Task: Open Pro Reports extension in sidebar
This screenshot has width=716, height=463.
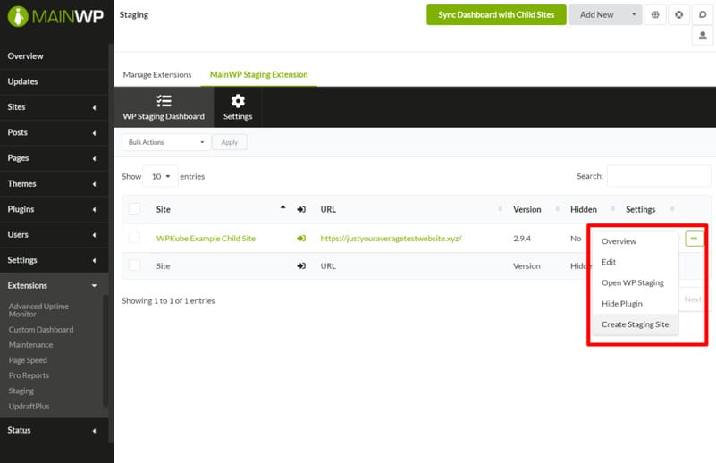Action: point(29,375)
